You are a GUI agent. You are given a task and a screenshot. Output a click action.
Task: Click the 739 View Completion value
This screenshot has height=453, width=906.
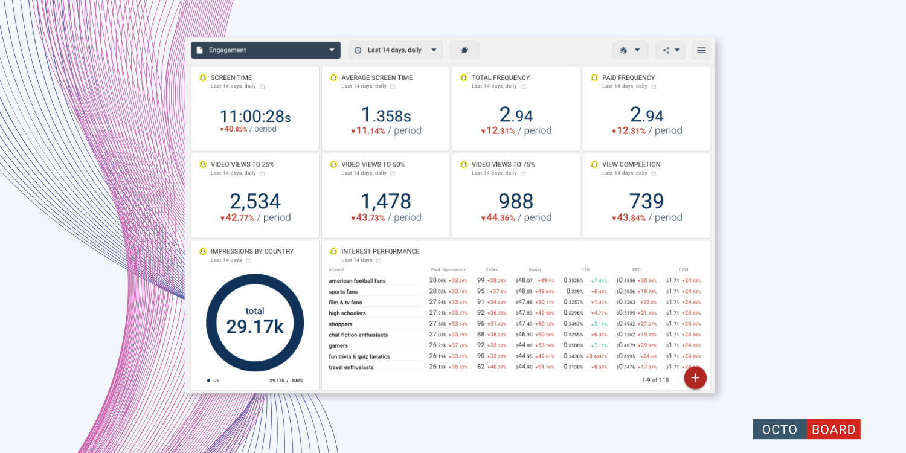[646, 202]
